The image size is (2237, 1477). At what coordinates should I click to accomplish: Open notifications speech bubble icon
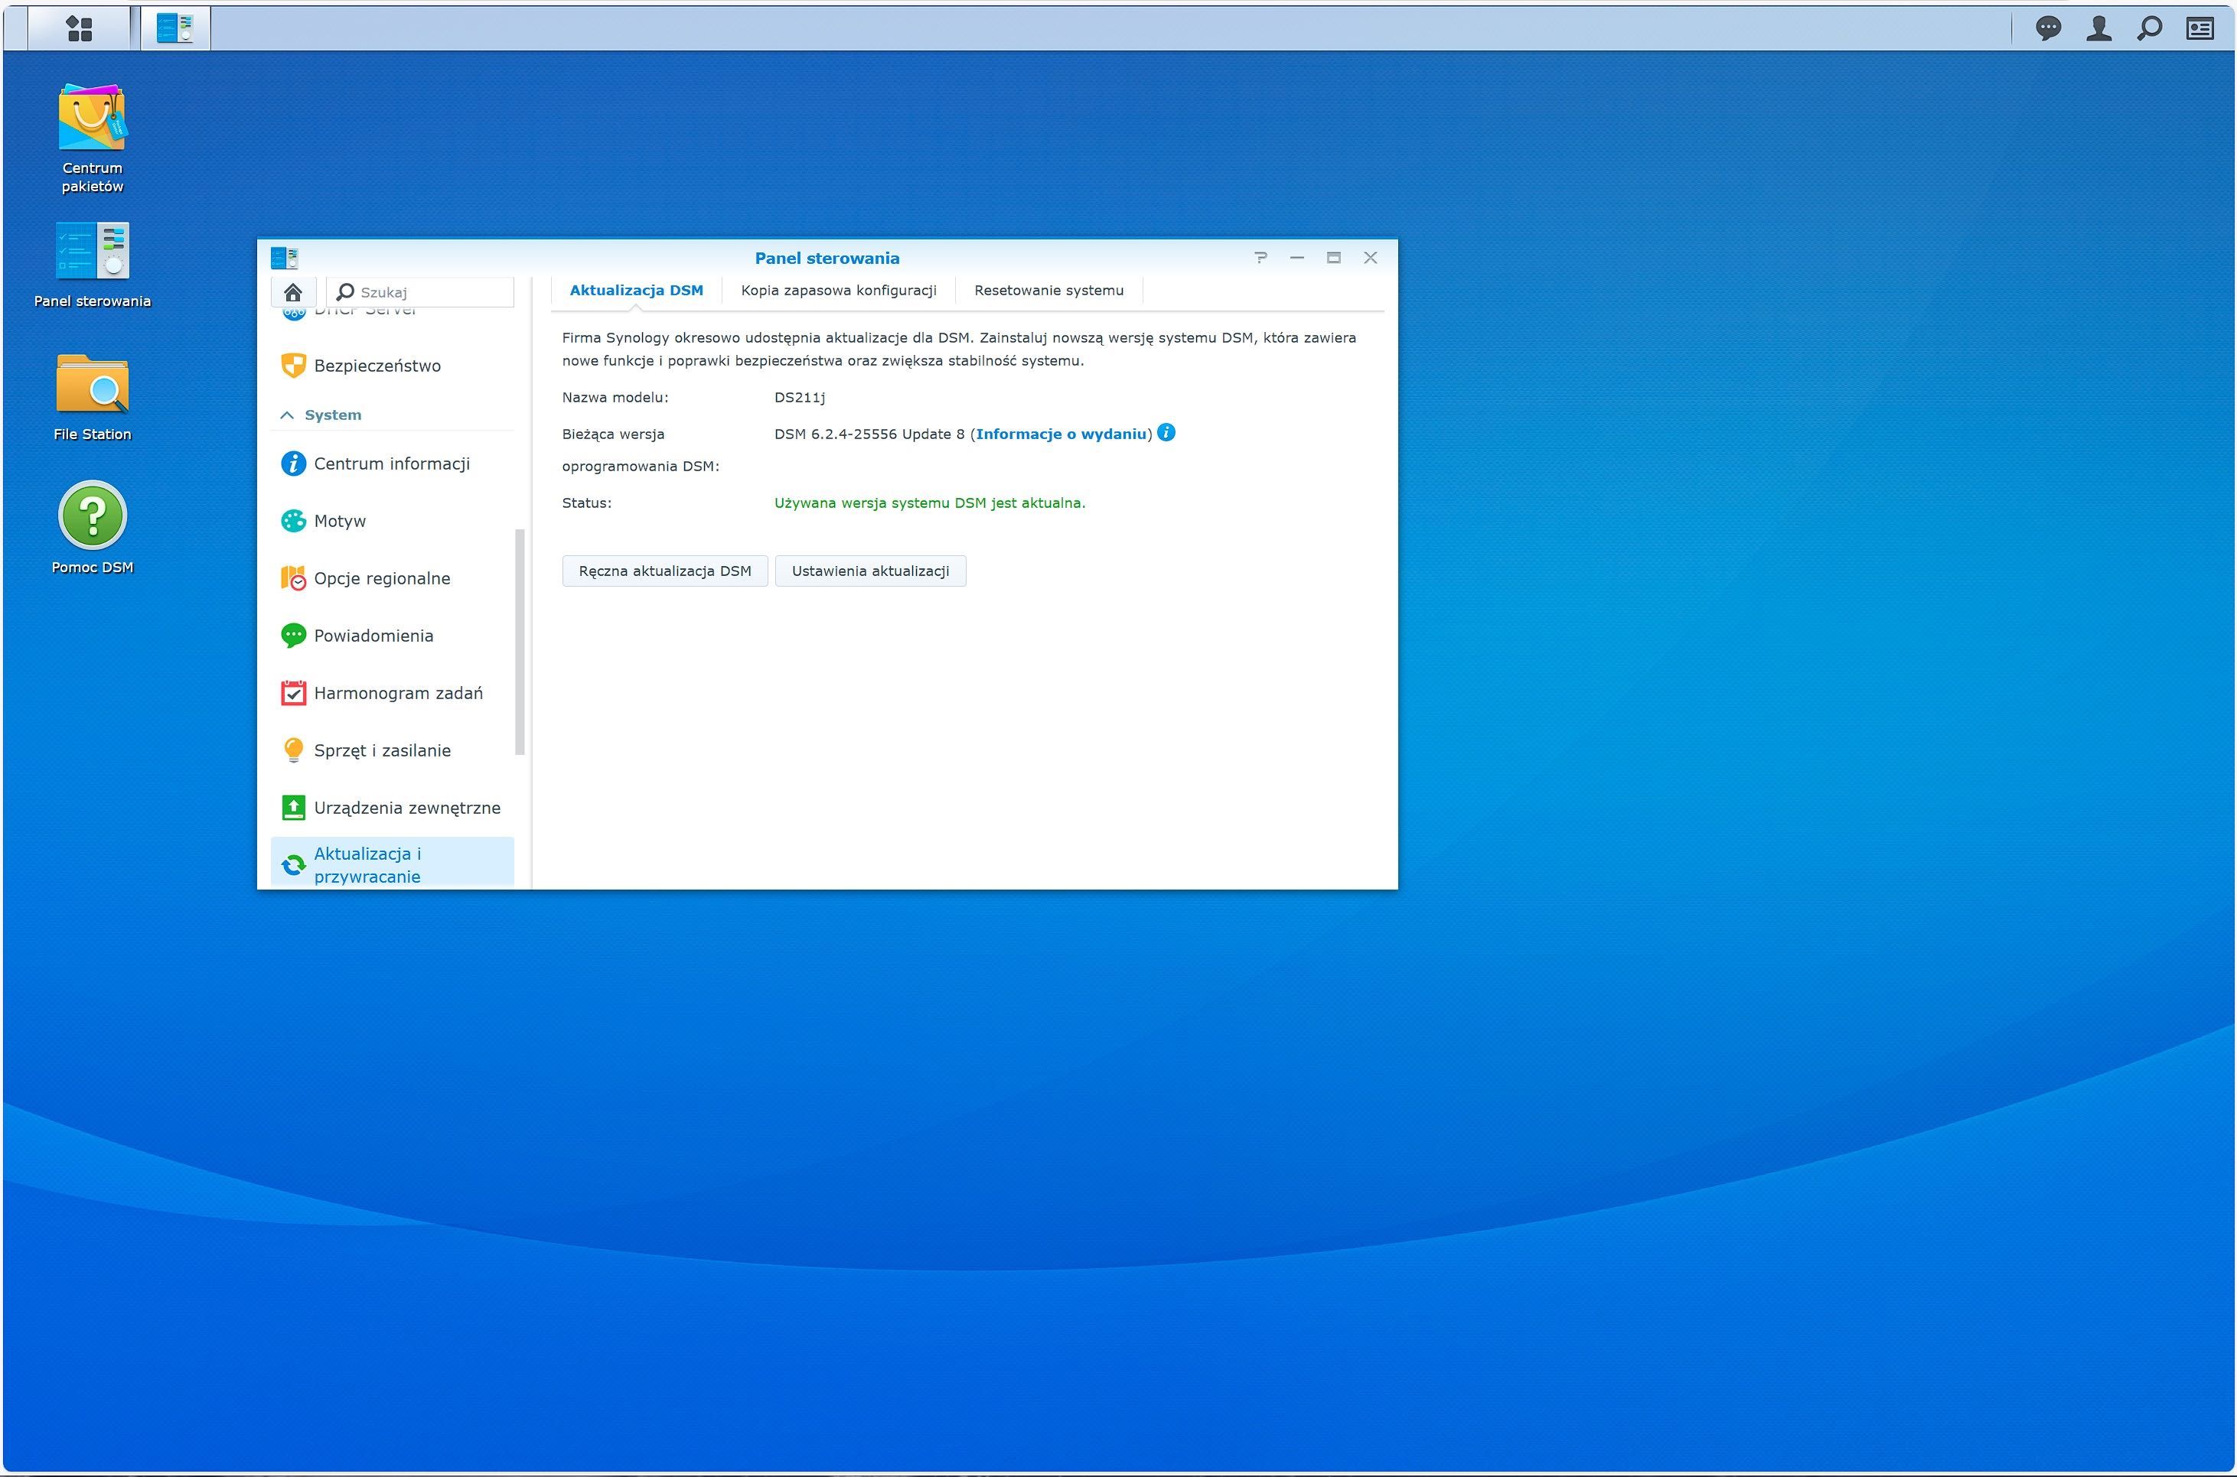click(x=2048, y=28)
